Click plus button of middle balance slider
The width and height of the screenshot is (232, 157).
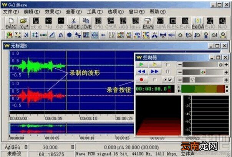(x=226, y=72)
